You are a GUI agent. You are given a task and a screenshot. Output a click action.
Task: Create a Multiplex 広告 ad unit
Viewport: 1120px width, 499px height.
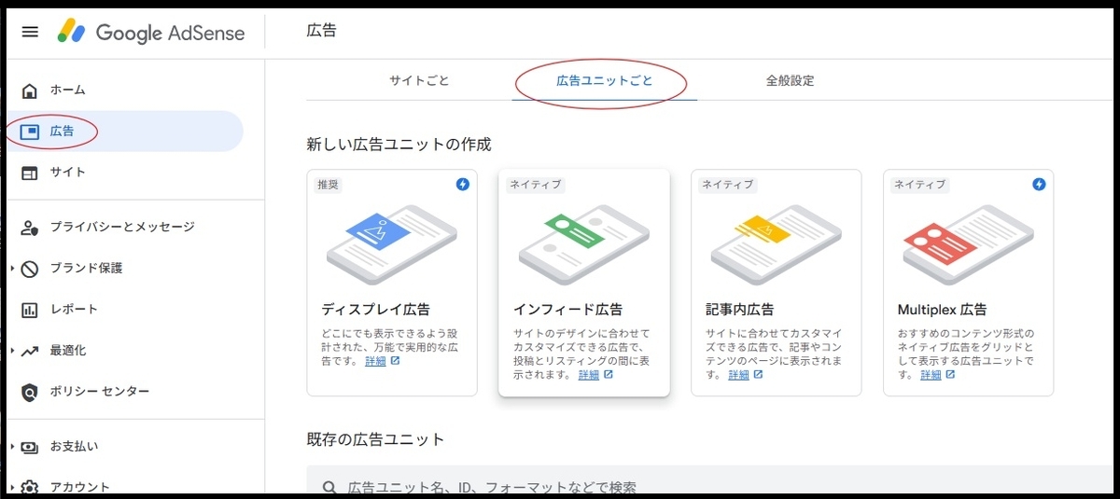[x=968, y=283]
